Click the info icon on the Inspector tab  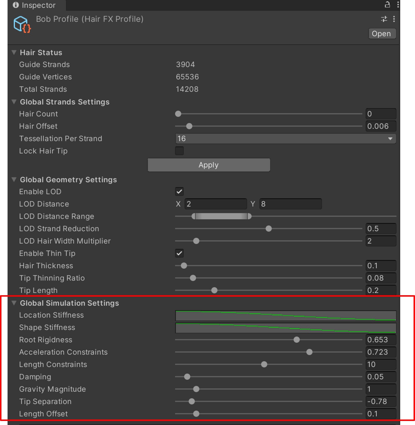(16, 5)
